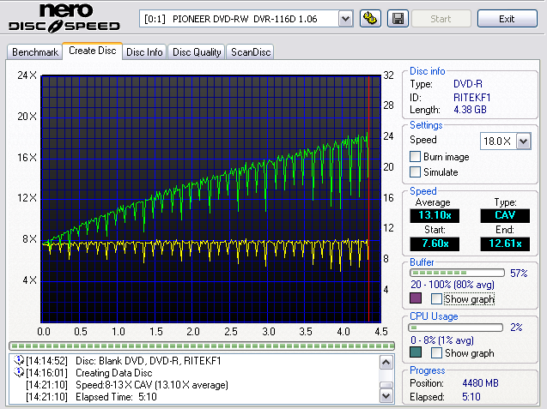Click the options/settings icon next to the drive selector

371,18
